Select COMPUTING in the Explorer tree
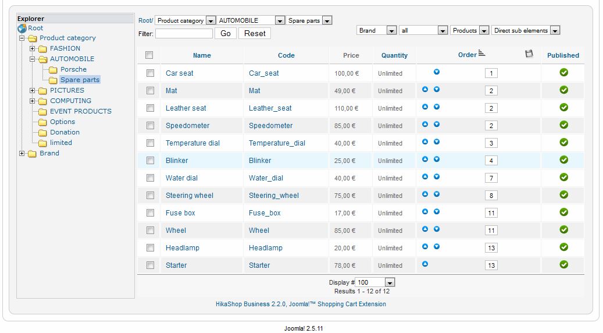 click(x=70, y=101)
